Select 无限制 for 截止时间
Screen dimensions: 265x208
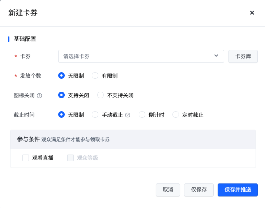[x=61, y=115]
